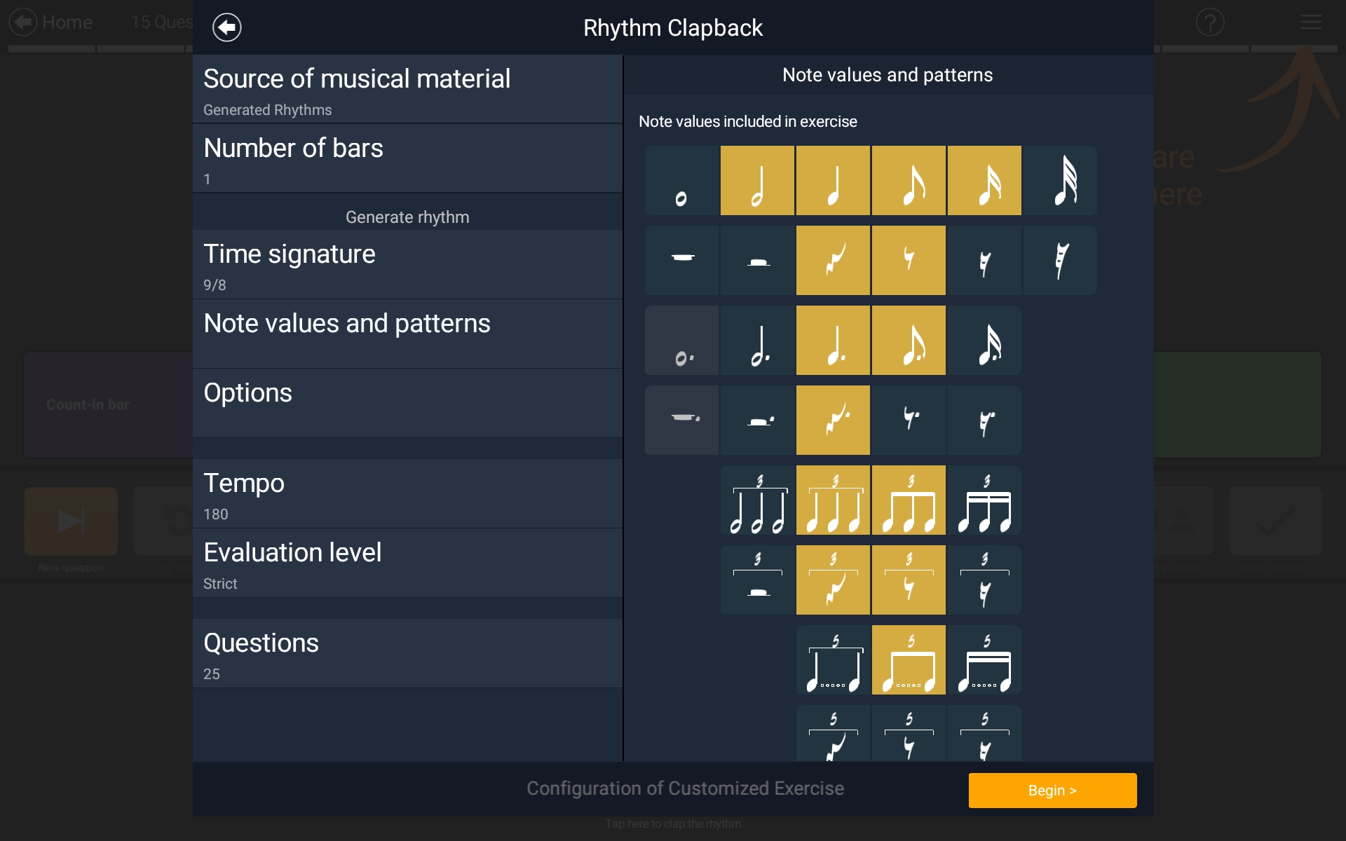Enable the whole note value
Viewport: 1346px width, 841px height.
pyautogui.click(x=681, y=181)
